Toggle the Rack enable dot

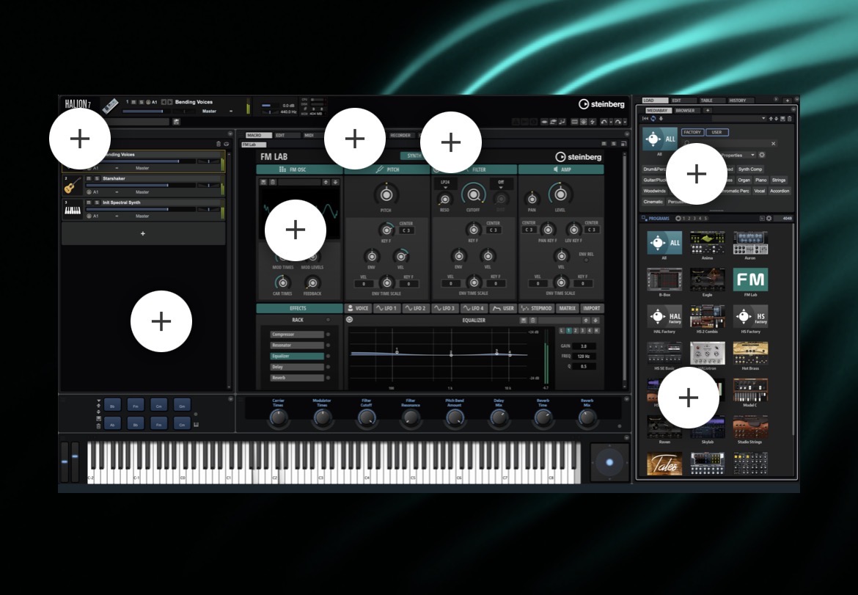click(x=329, y=320)
